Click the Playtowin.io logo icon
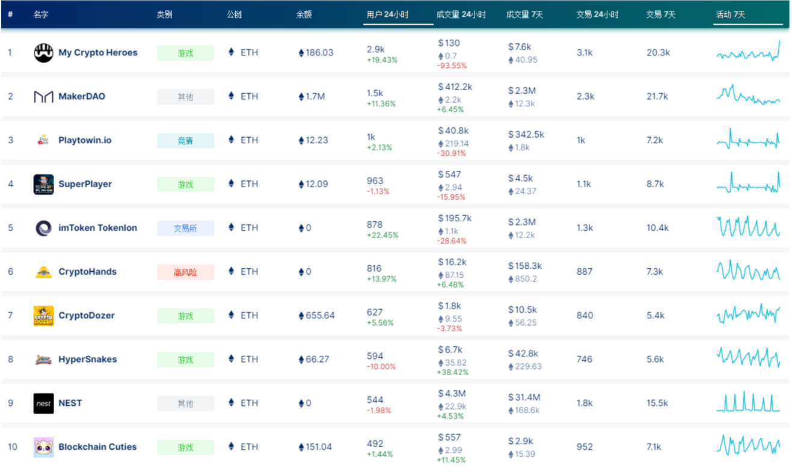The width and height of the screenshot is (792, 472). [x=43, y=141]
